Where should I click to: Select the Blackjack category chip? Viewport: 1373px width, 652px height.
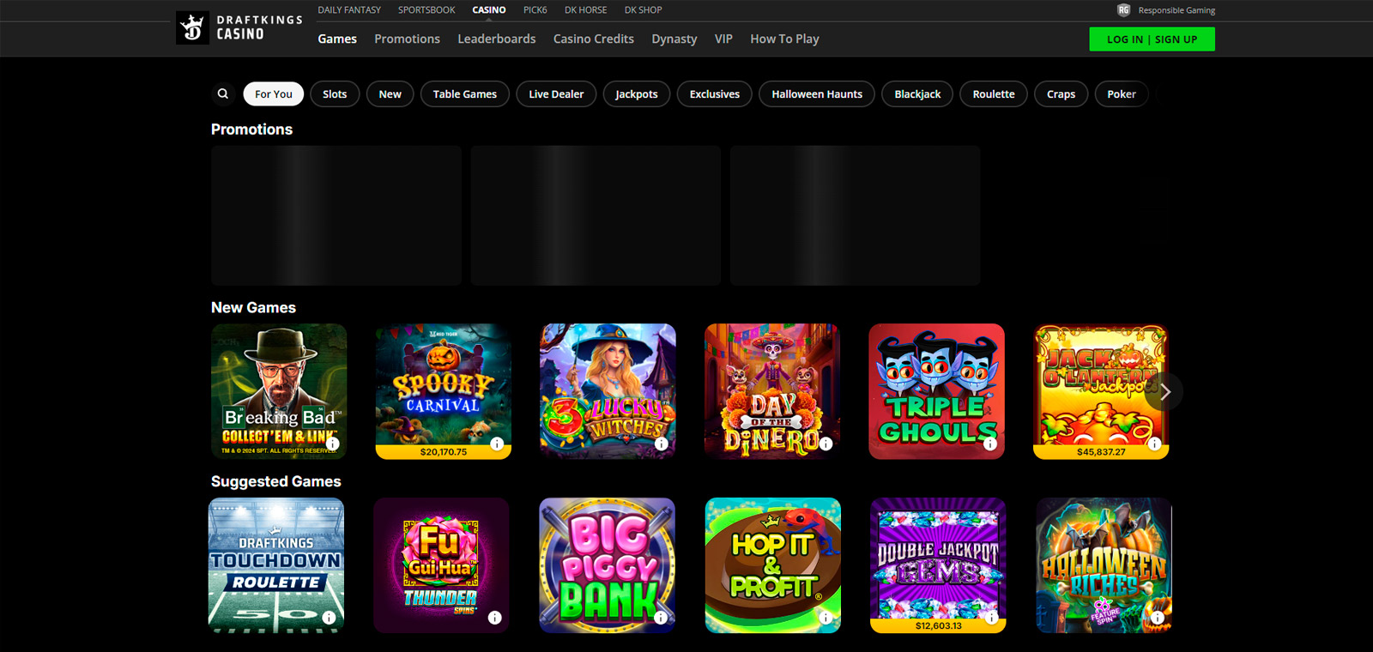(917, 94)
